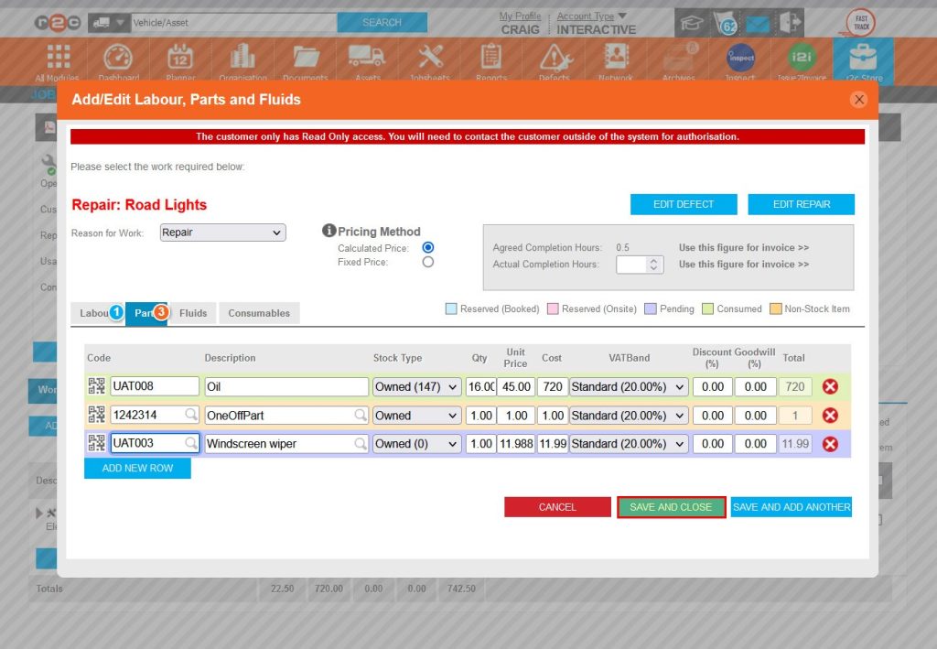Click the Actual Completion Hours stepper field
The height and width of the screenshot is (649, 937).
638,265
